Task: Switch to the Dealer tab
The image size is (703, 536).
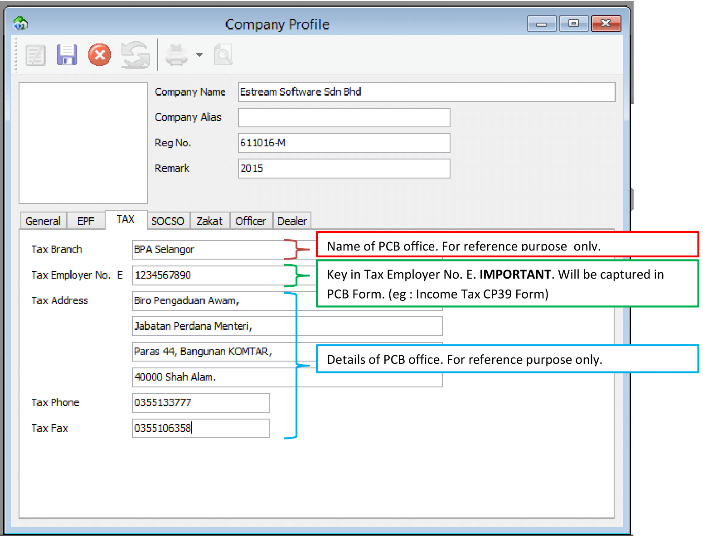Action: [x=292, y=221]
